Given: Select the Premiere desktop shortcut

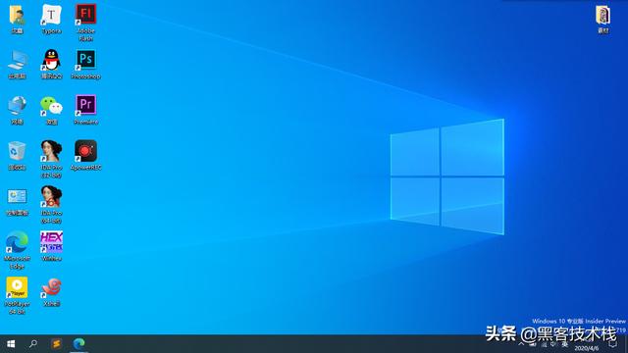Looking at the screenshot, I should point(85,110).
